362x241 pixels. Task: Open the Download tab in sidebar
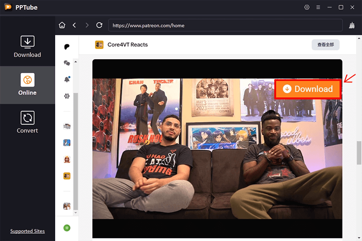(x=27, y=47)
